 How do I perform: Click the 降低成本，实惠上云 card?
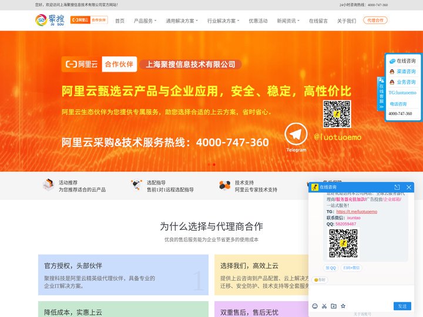click(x=123, y=309)
